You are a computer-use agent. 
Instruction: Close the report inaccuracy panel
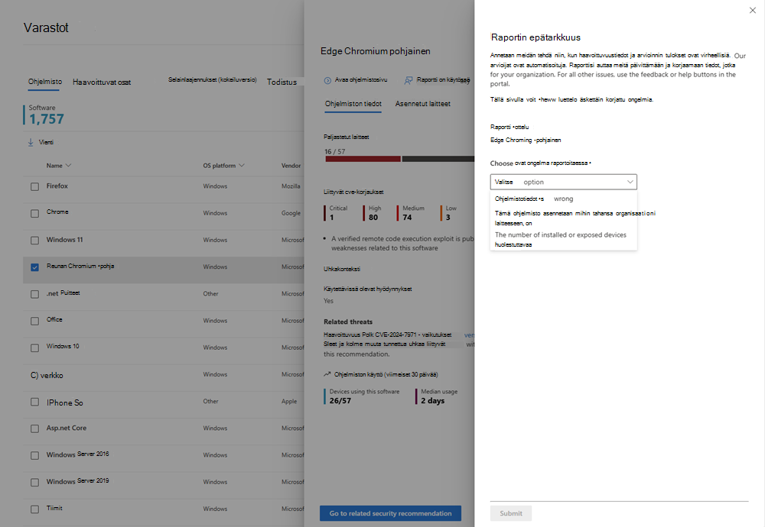pyautogui.click(x=752, y=10)
